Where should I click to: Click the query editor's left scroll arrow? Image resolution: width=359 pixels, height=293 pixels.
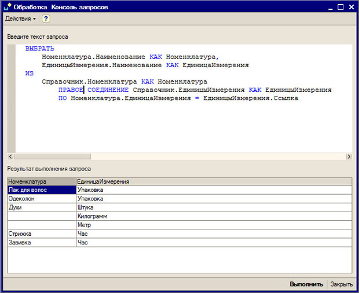(10, 157)
